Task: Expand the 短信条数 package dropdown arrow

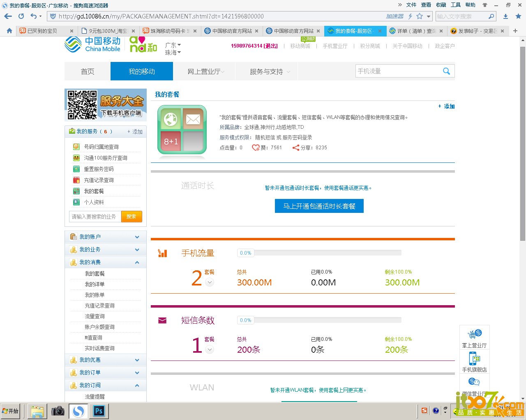Action: [x=210, y=349]
